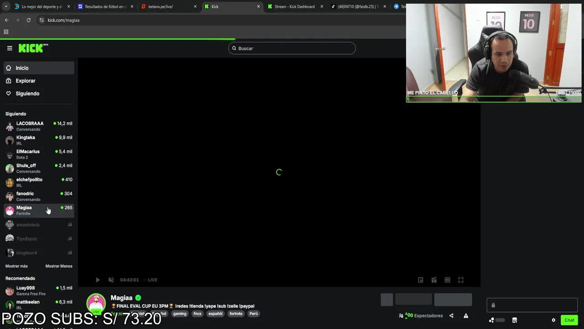Click the fncs tag
This screenshot has height=329, width=584.
(198, 314)
